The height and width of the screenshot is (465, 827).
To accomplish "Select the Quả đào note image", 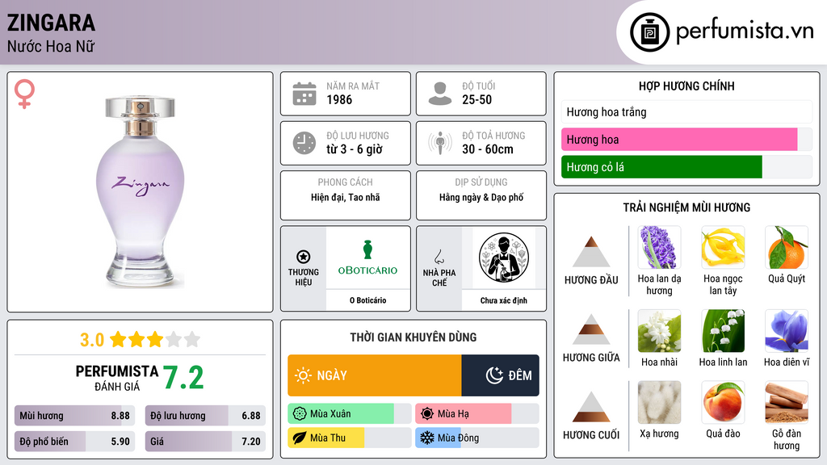I will pos(723,402).
